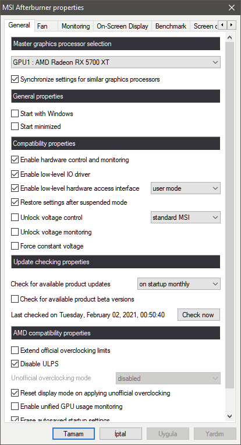Click the Check now button
The width and height of the screenshot is (241, 445).
[199, 315]
